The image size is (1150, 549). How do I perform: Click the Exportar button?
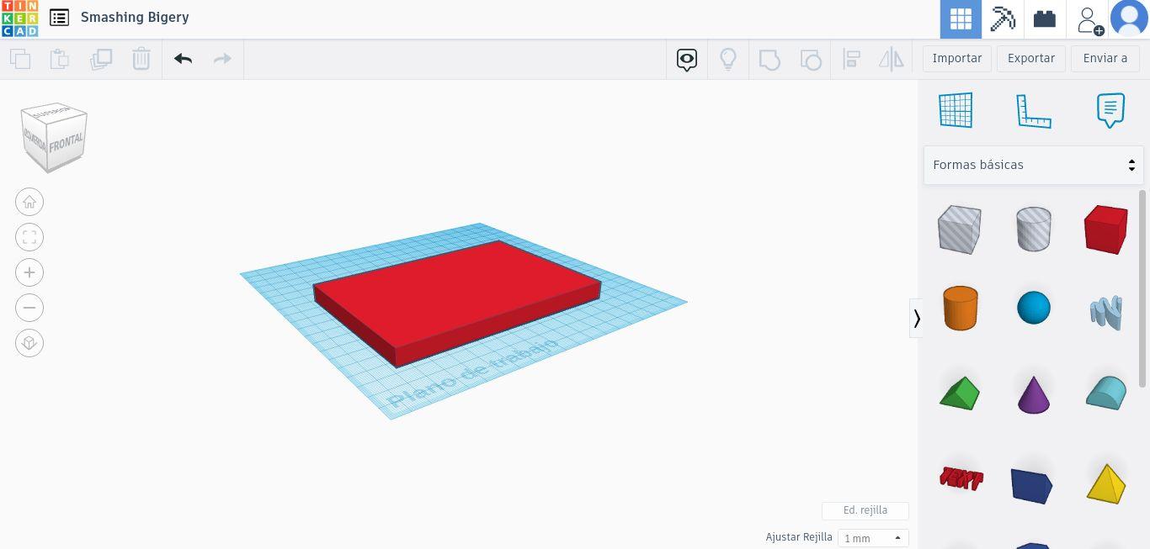1031,58
